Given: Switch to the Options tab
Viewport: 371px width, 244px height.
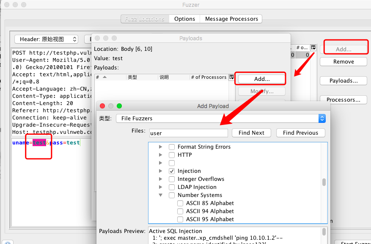Looking at the screenshot, I should click(x=184, y=19).
